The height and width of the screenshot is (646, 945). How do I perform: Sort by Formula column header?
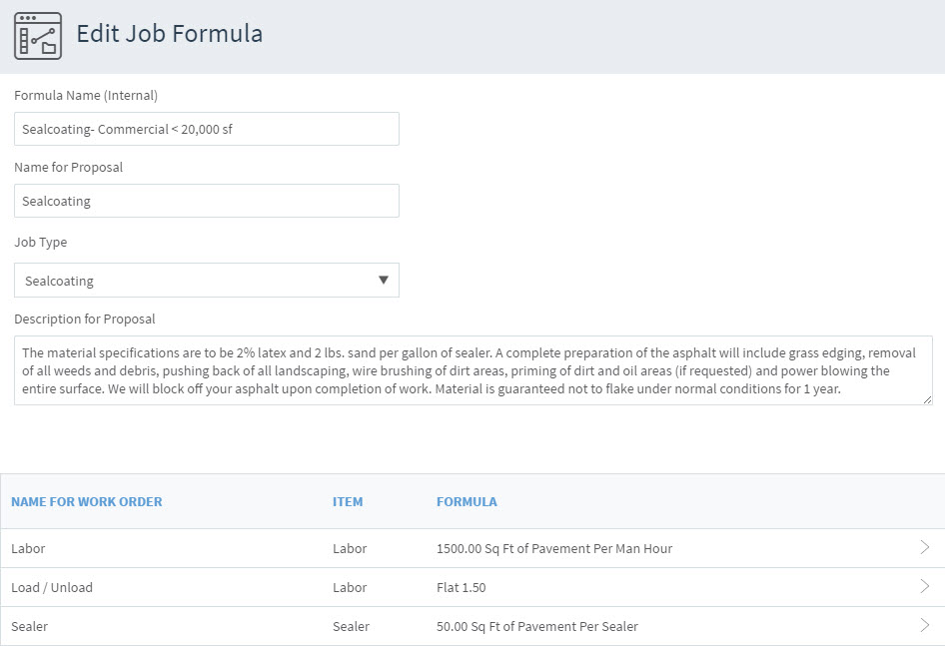pyautogui.click(x=467, y=501)
